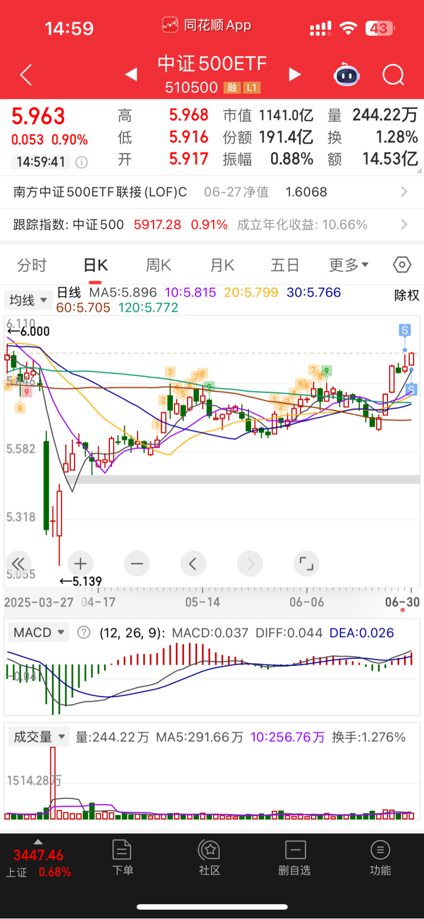
Task: Expand chart to fullscreen
Action: (306, 564)
